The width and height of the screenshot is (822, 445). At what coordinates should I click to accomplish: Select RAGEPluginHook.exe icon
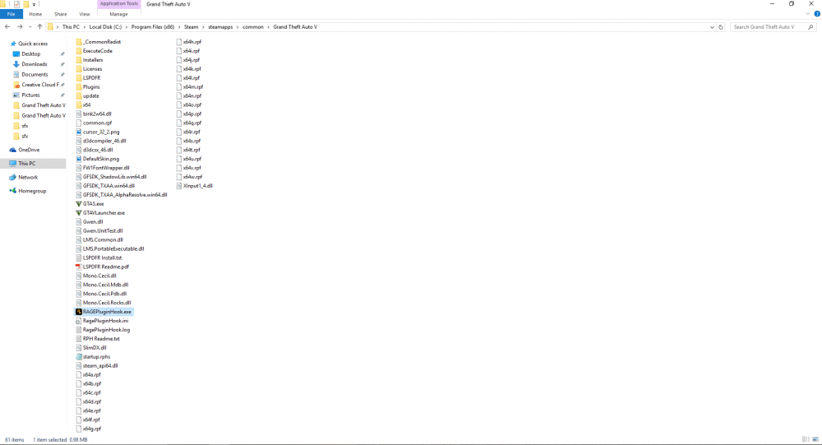(x=79, y=312)
